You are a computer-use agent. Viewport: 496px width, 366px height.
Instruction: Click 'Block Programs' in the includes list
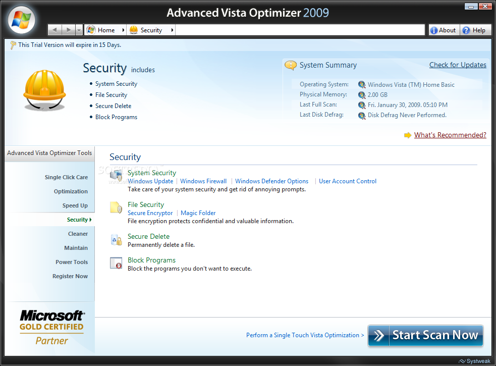[116, 117]
